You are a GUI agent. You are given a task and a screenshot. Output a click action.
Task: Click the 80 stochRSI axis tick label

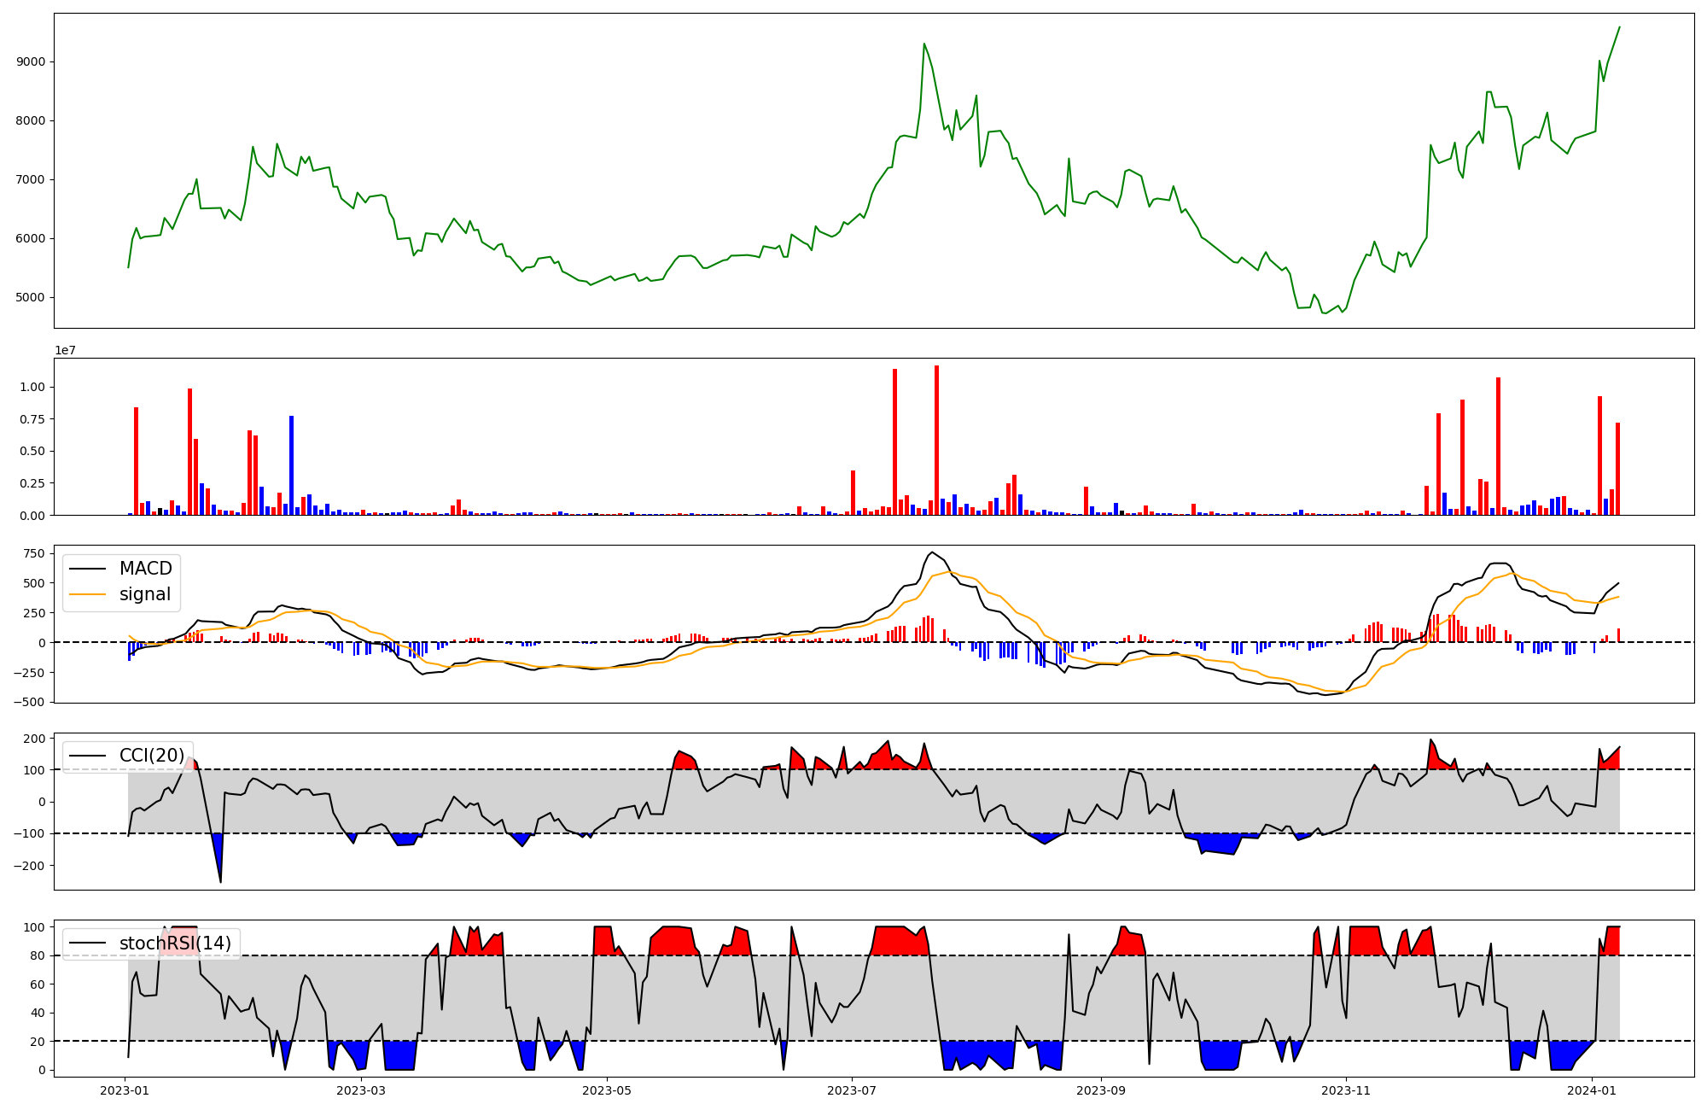click(38, 956)
